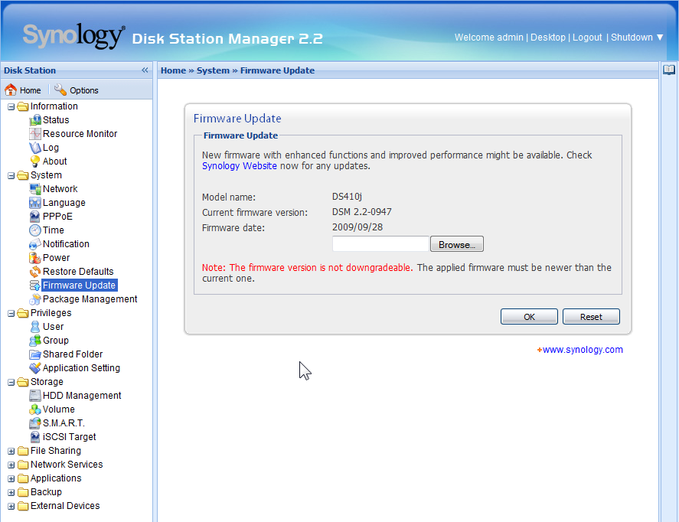Click the HDD Management icon
Viewport: 679px width, 522px height.
click(35, 396)
